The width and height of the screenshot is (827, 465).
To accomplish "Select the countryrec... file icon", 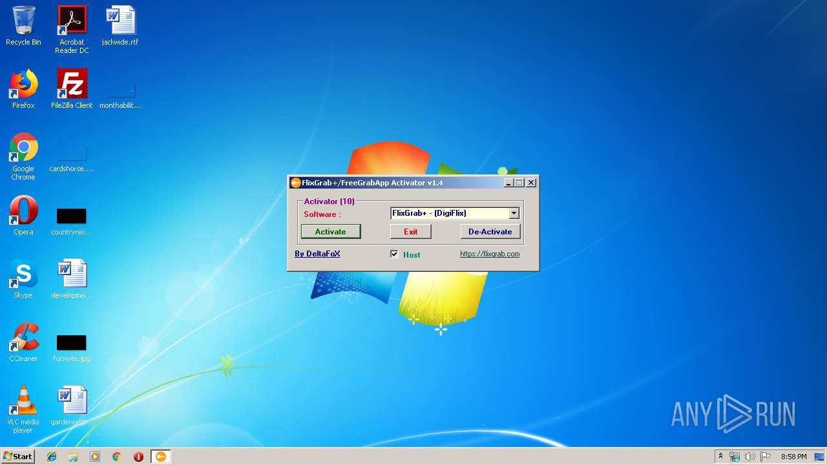I will (x=72, y=221).
